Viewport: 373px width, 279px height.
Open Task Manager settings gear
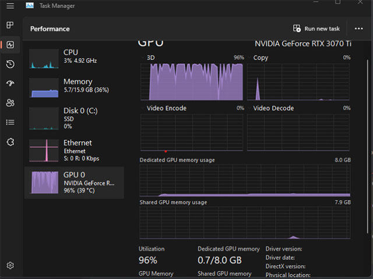pyautogui.click(x=10, y=266)
